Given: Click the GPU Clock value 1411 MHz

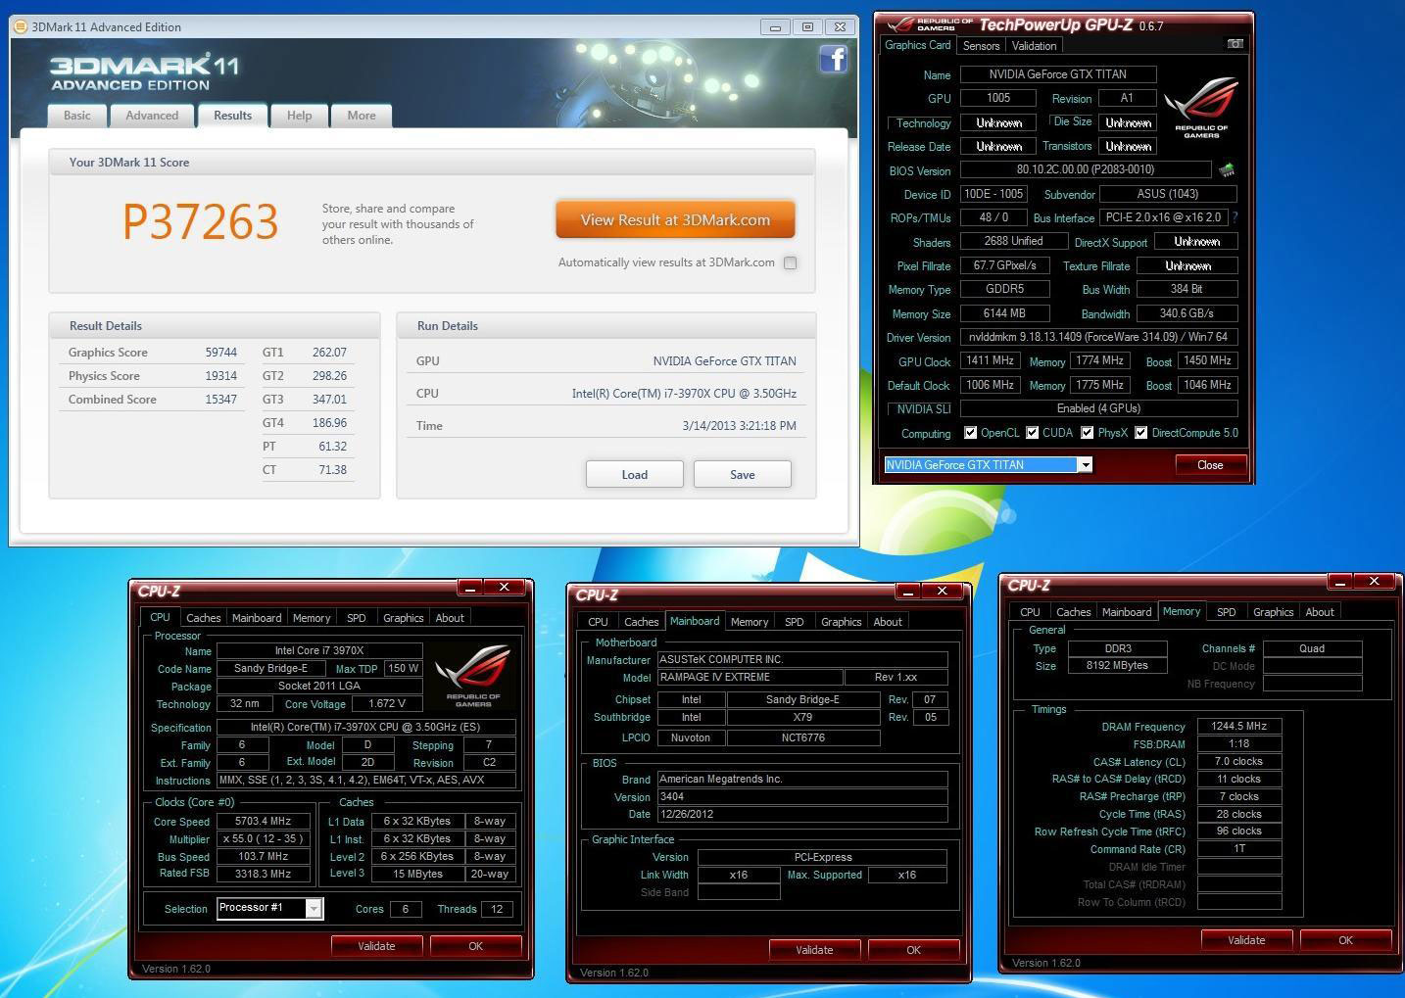Looking at the screenshot, I should pos(991,361).
